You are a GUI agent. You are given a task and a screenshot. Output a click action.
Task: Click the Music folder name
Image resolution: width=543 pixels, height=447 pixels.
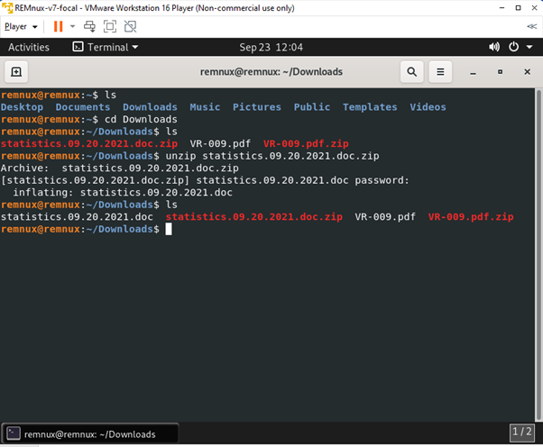pyautogui.click(x=205, y=107)
